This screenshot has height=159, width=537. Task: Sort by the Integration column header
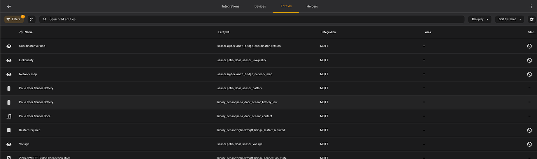pos(328,32)
